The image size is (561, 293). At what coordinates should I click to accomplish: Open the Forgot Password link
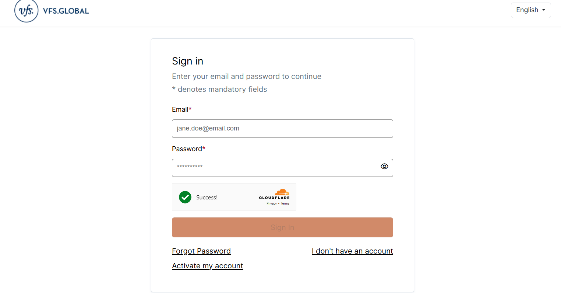click(x=201, y=251)
